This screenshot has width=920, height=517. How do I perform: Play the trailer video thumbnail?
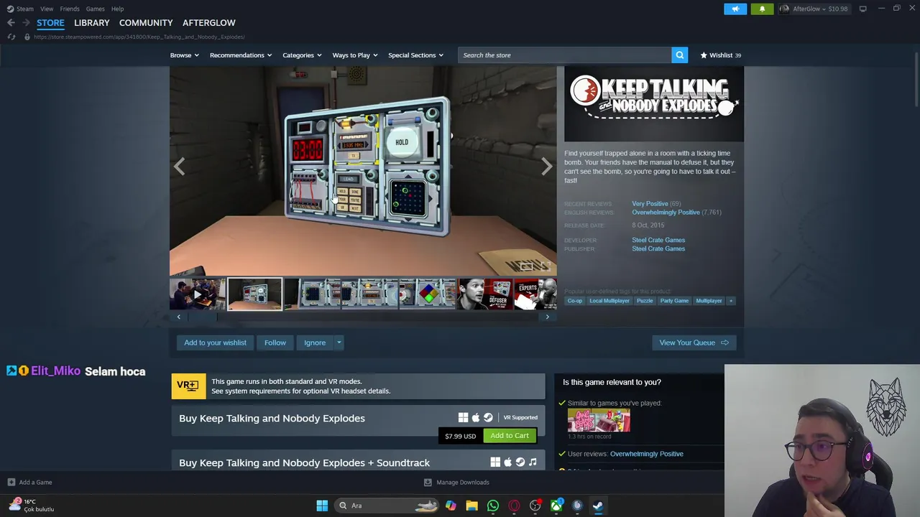click(x=198, y=294)
